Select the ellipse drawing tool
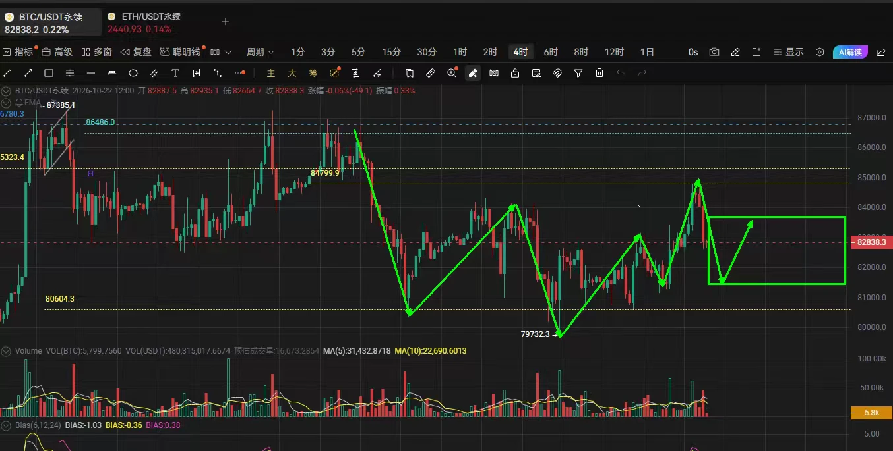Image resolution: width=893 pixels, height=451 pixels. 133,73
